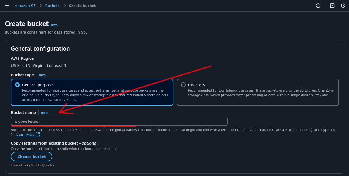
Task: Open Info link next to Create bucket heading
Action: point(54,25)
